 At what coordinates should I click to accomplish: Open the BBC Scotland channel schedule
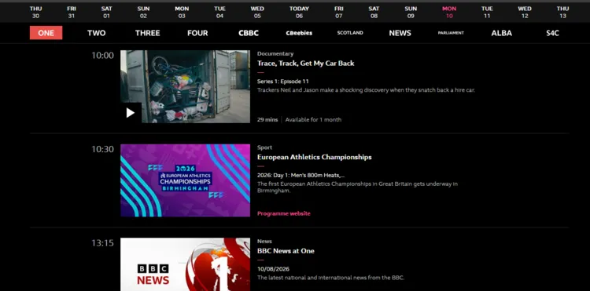(350, 33)
